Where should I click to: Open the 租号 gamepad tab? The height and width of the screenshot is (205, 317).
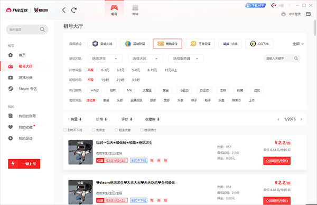click(x=114, y=10)
